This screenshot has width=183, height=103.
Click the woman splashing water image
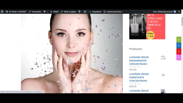click(x=72, y=54)
